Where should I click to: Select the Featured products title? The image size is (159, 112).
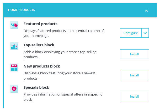pyautogui.click(x=40, y=24)
